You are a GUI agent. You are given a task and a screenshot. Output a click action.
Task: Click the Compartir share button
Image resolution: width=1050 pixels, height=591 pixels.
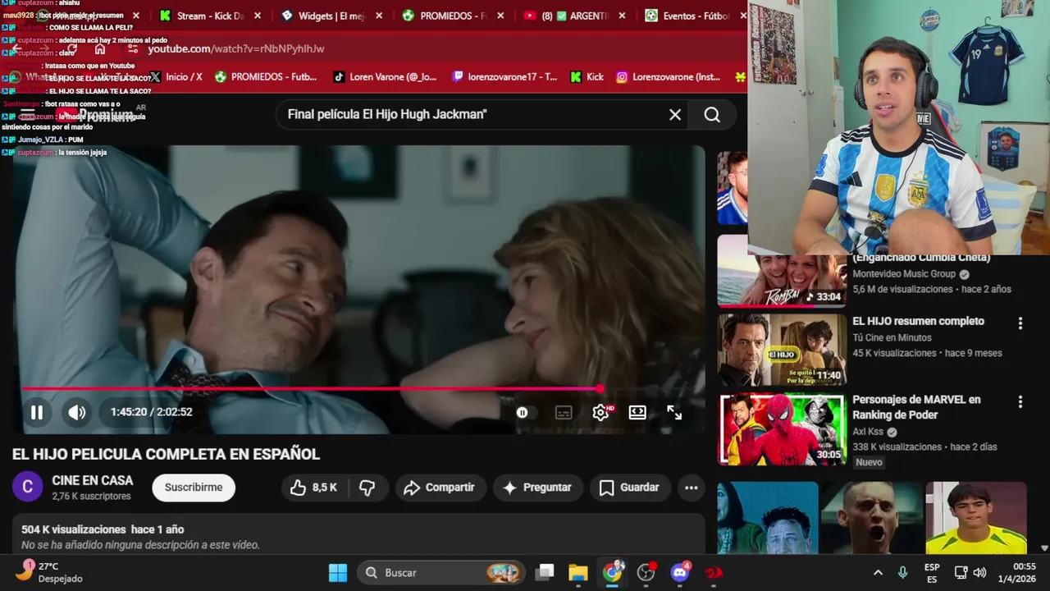[441, 488]
